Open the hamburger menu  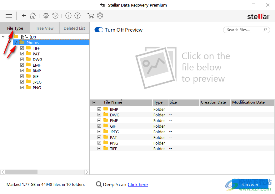9,16
